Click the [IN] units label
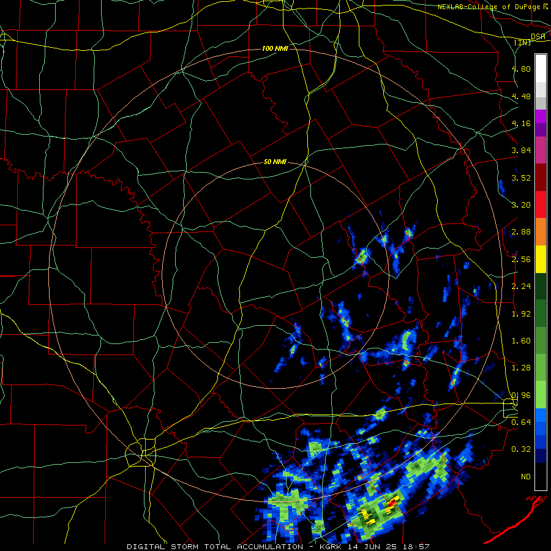This screenshot has width=551, height=551. pyautogui.click(x=523, y=42)
